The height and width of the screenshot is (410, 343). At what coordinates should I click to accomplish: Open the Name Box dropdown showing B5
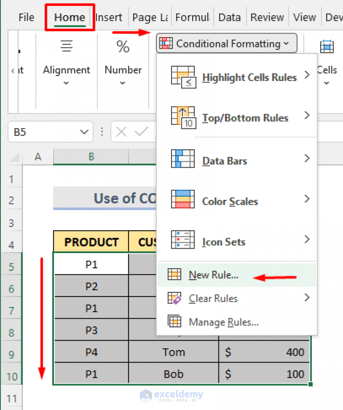tap(84, 132)
